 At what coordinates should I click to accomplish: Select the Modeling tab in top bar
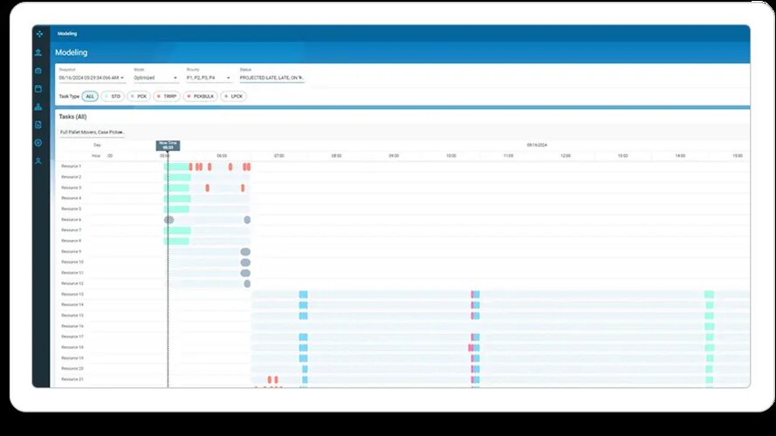click(67, 34)
